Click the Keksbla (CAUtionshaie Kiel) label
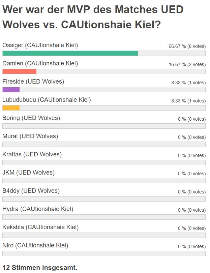 [x=40, y=227]
